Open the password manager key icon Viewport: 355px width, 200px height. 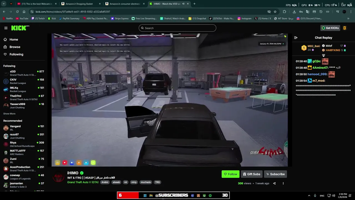click(301, 12)
